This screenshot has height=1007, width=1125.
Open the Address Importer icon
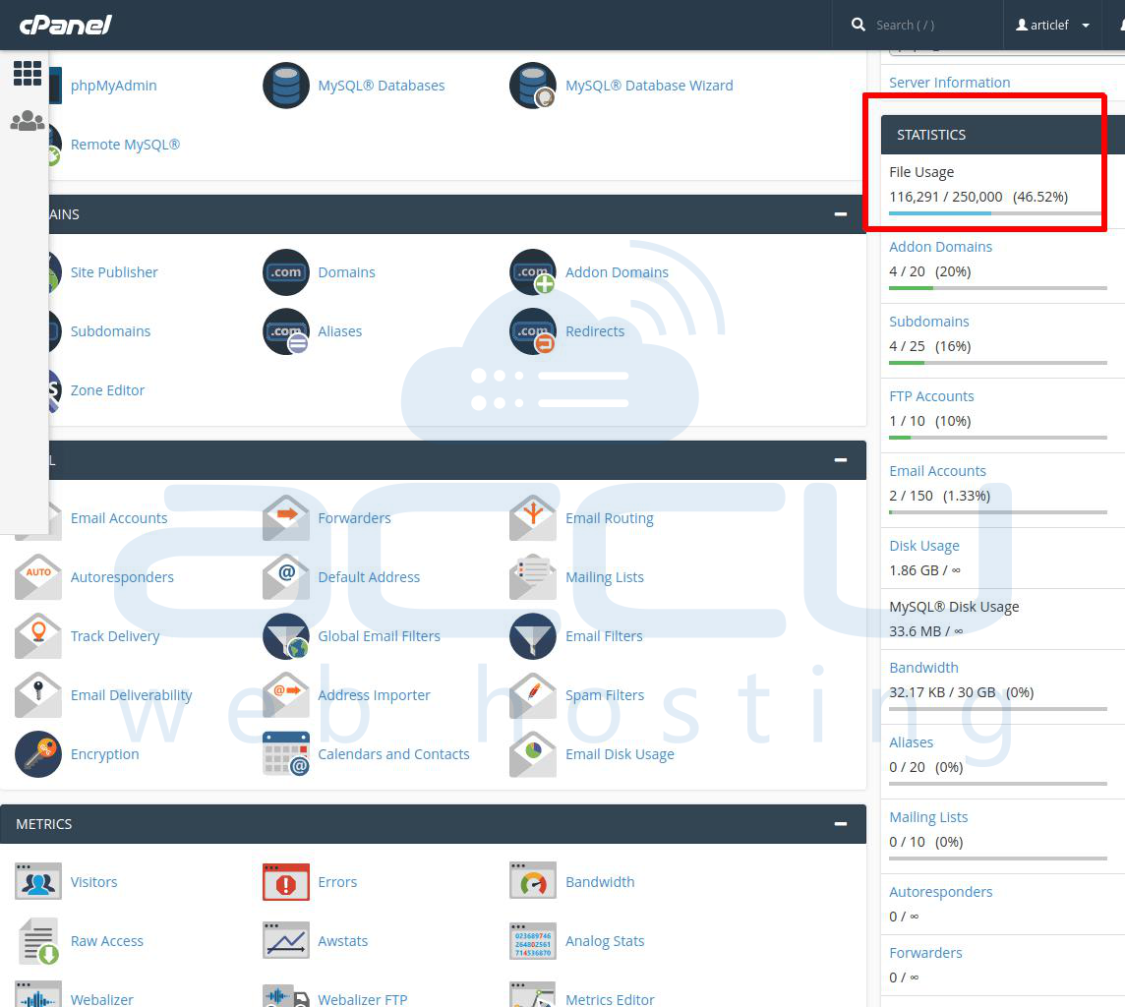pyautogui.click(x=285, y=695)
